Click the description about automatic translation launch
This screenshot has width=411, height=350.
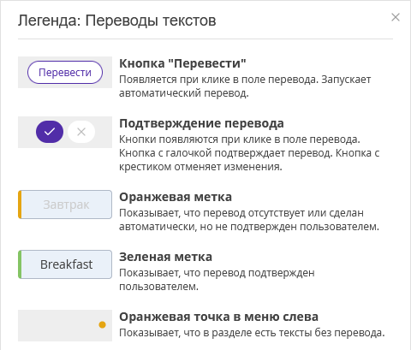(x=245, y=86)
